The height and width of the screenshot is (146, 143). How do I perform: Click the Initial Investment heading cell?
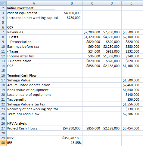tap(34, 8)
